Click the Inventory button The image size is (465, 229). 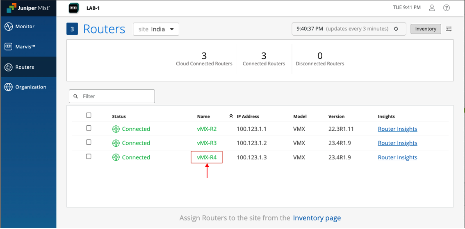(x=426, y=29)
